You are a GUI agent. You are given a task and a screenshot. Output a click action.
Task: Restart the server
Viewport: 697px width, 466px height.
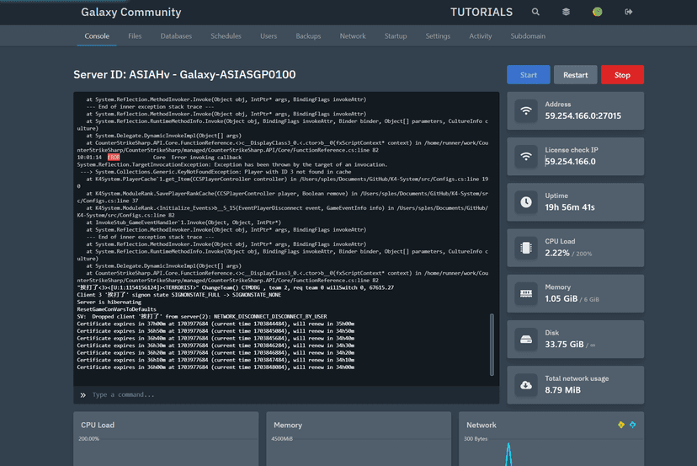575,75
